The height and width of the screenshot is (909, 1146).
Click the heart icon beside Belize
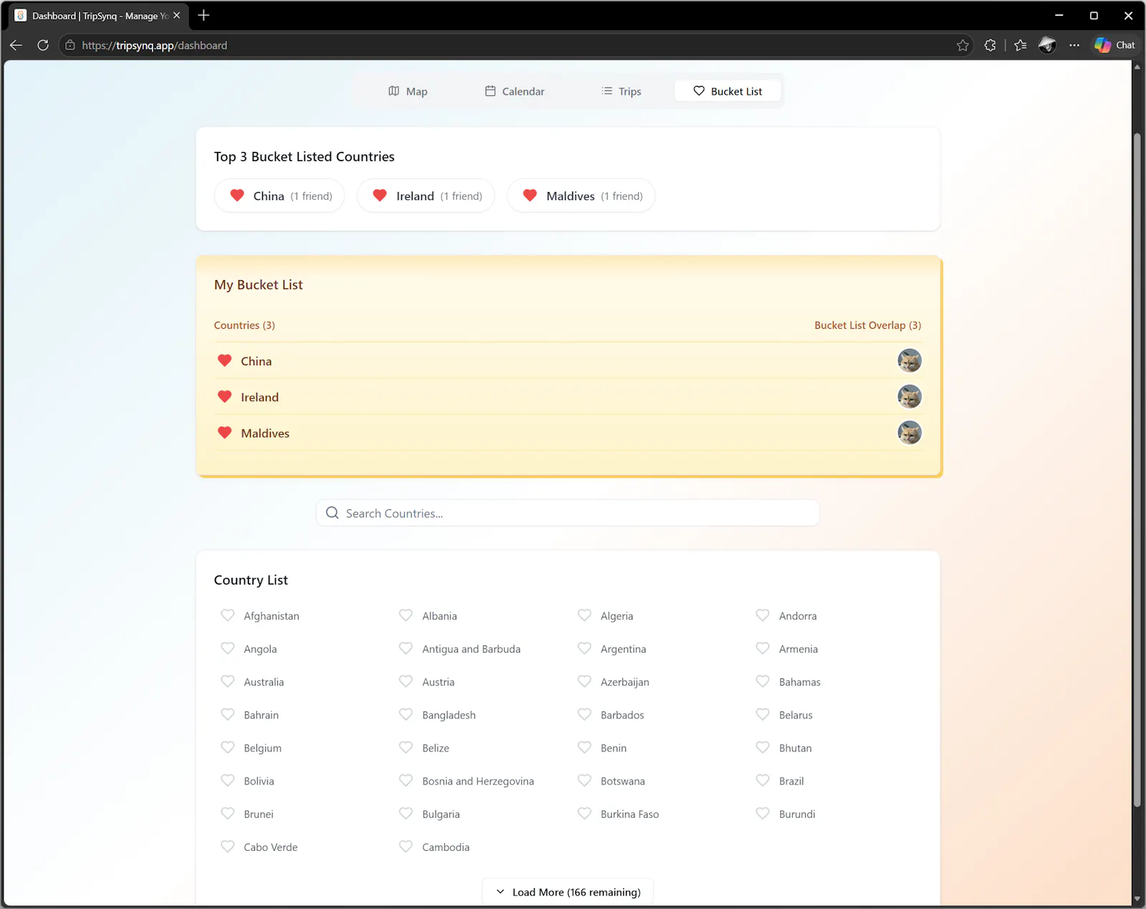(x=406, y=747)
